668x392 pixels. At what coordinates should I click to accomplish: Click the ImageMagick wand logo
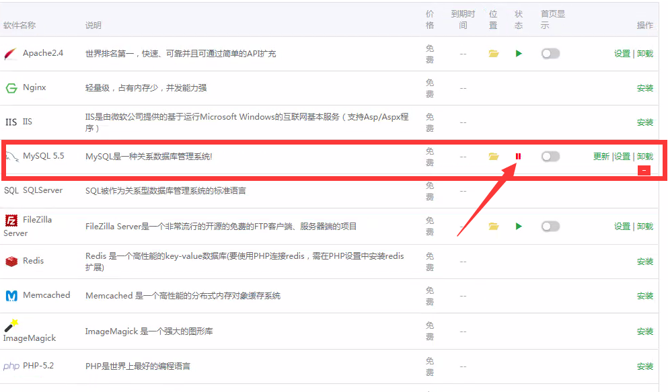pyautogui.click(x=11, y=325)
